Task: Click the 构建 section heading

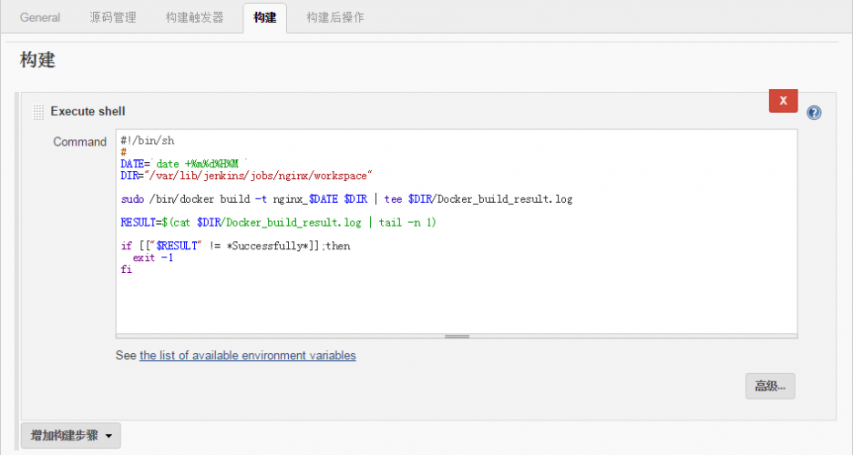Action: [x=37, y=60]
